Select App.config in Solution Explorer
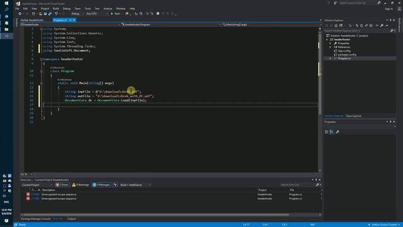 click(344, 51)
